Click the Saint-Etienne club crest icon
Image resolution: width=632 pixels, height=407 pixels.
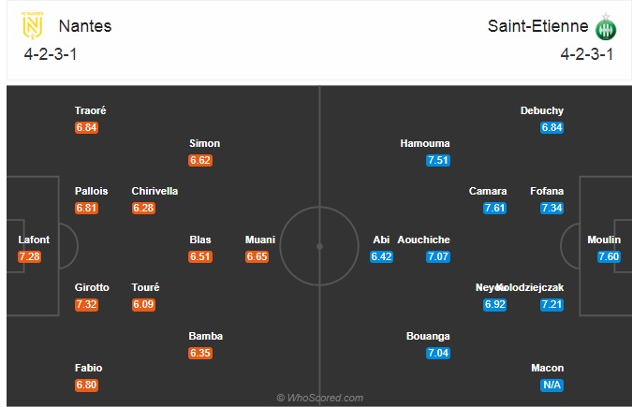pyautogui.click(x=606, y=27)
